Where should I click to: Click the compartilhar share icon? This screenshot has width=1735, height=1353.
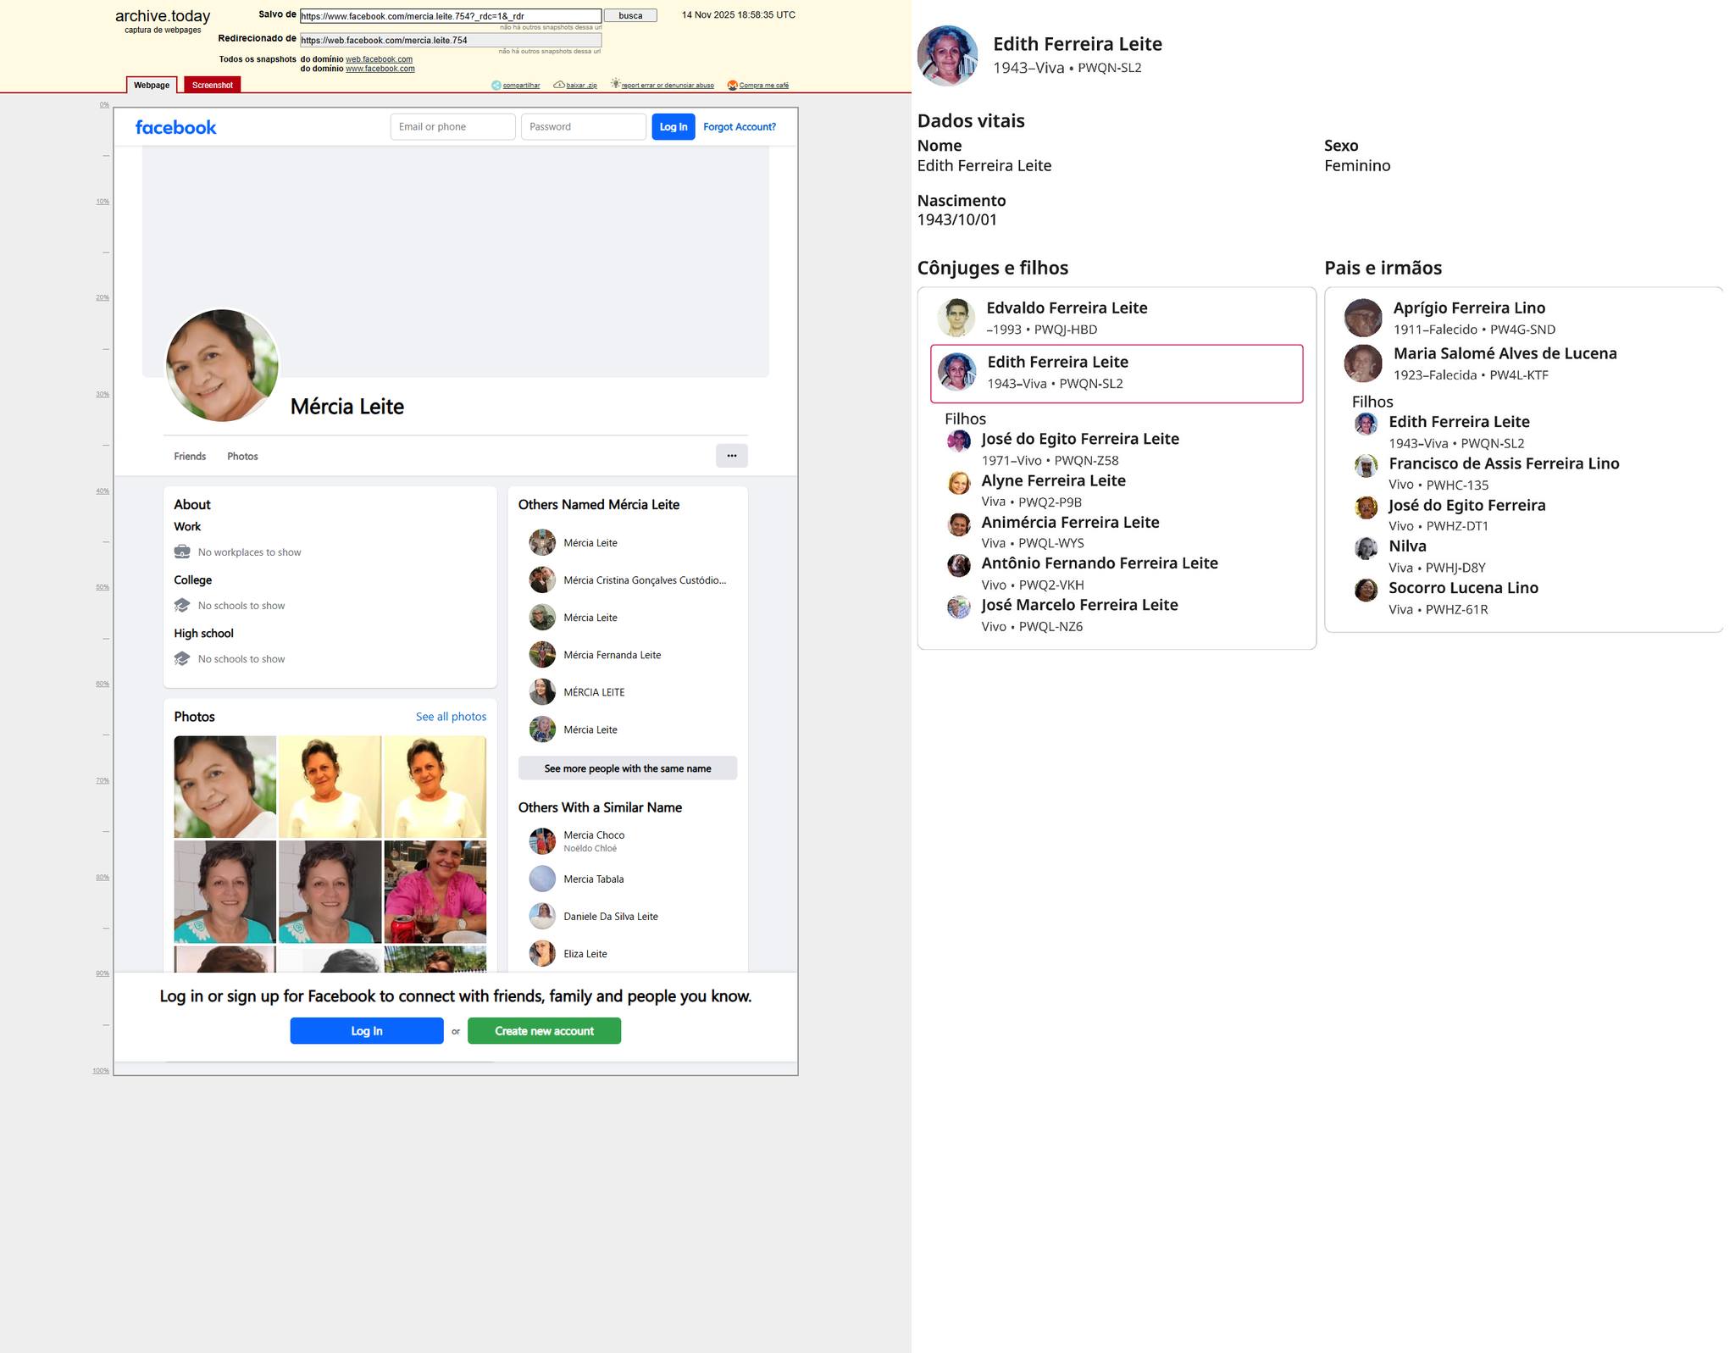496,85
